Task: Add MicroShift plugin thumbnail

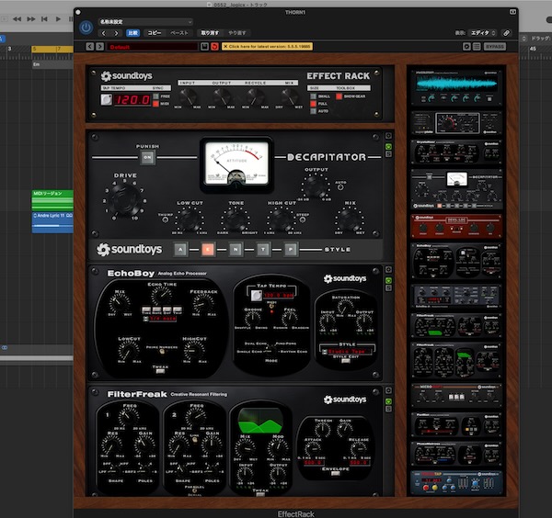Action: click(456, 395)
